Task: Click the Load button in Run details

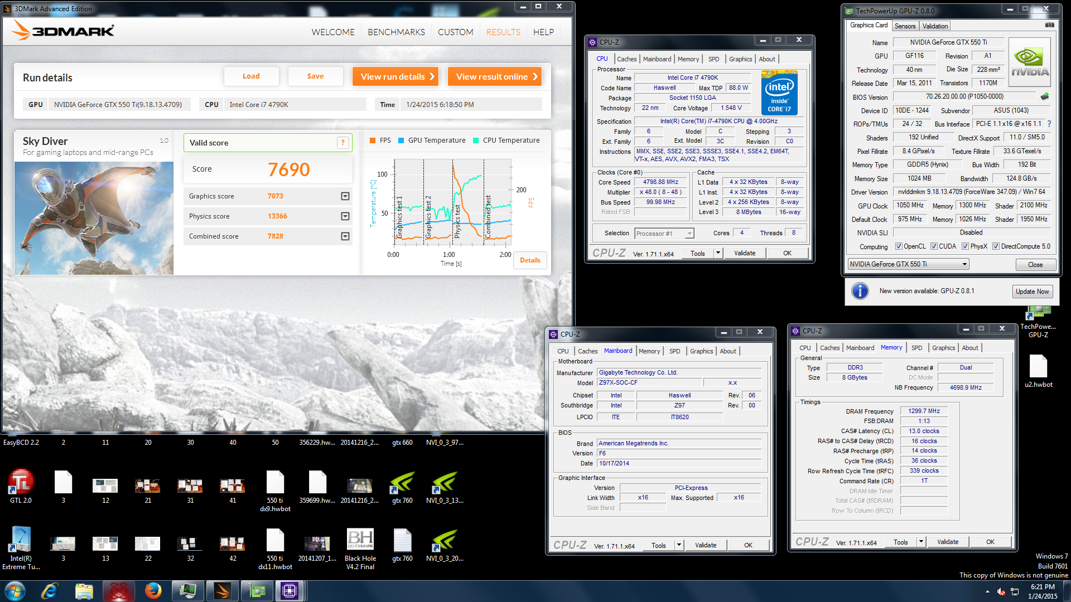Action: pos(251,76)
